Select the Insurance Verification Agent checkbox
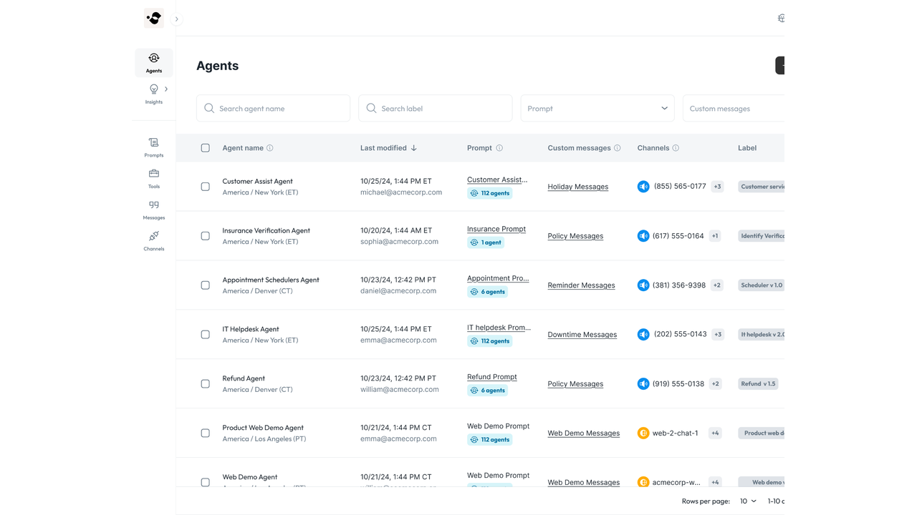Image resolution: width=917 pixels, height=515 pixels. pyautogui.click(x=206, y=236)
